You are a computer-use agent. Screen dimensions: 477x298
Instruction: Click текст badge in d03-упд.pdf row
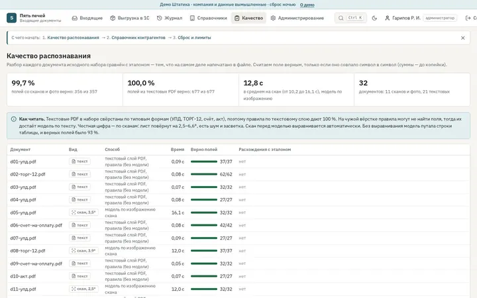79,187
